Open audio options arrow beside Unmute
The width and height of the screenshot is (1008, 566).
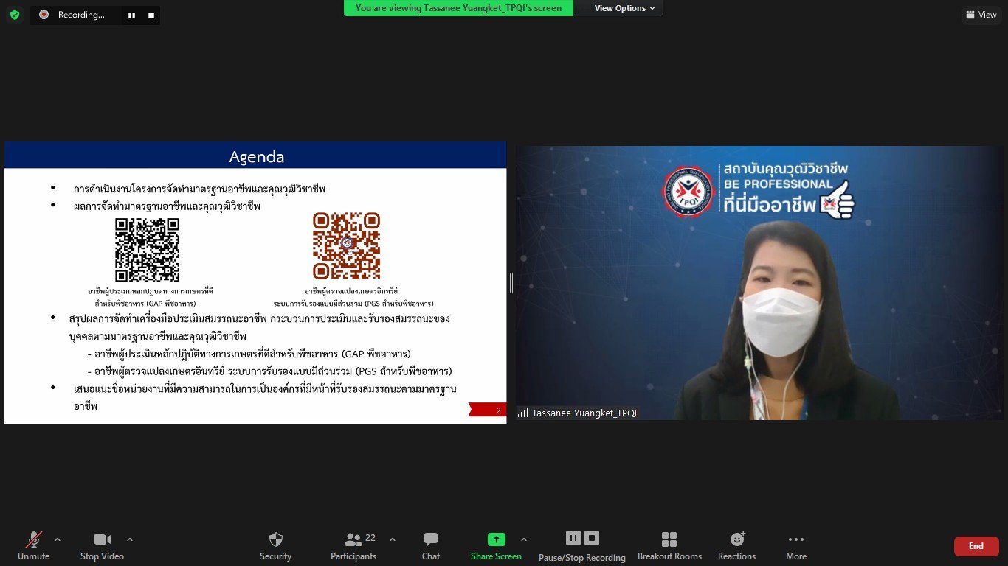(58, 539)
